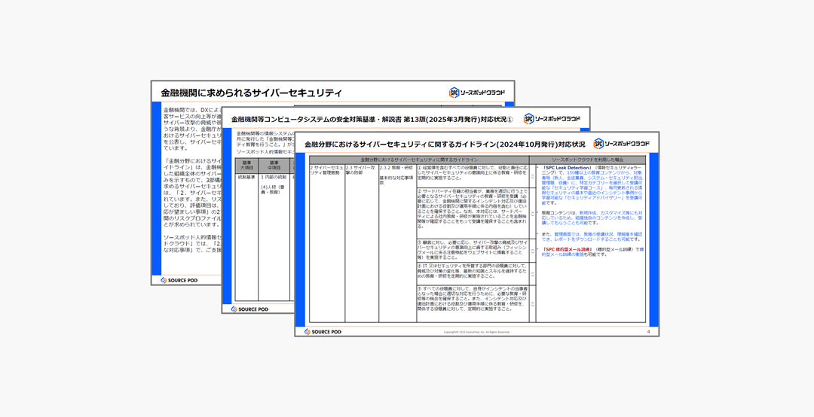Click the SOURCE POD footer logo on middle slide
This screenshot has height=417, width=814.
click(249, 309)
